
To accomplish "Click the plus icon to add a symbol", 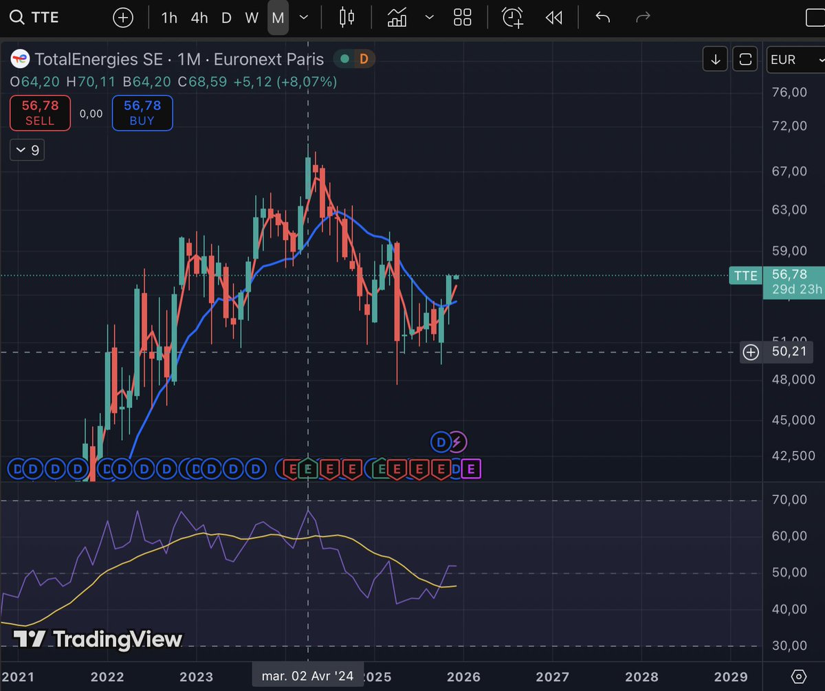I will pos(123,18).
